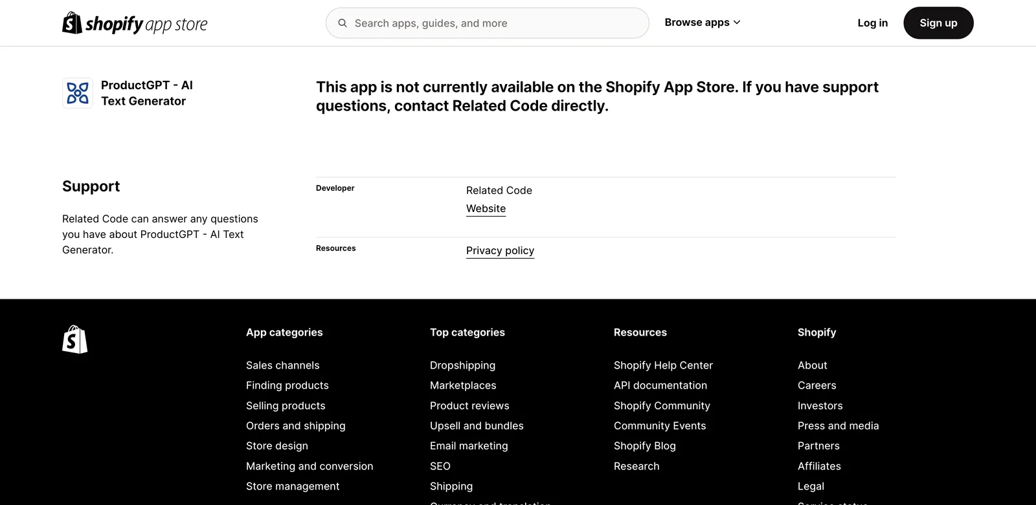
Task: Open Sales channels category
Action: pos(282,365)
